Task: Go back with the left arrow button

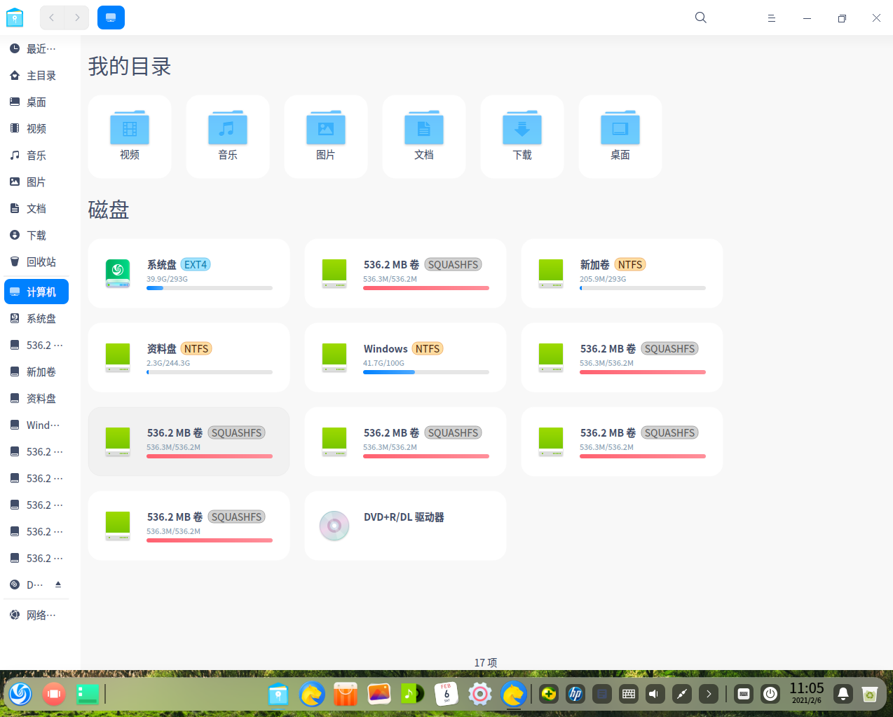Action: click(52, 18)
